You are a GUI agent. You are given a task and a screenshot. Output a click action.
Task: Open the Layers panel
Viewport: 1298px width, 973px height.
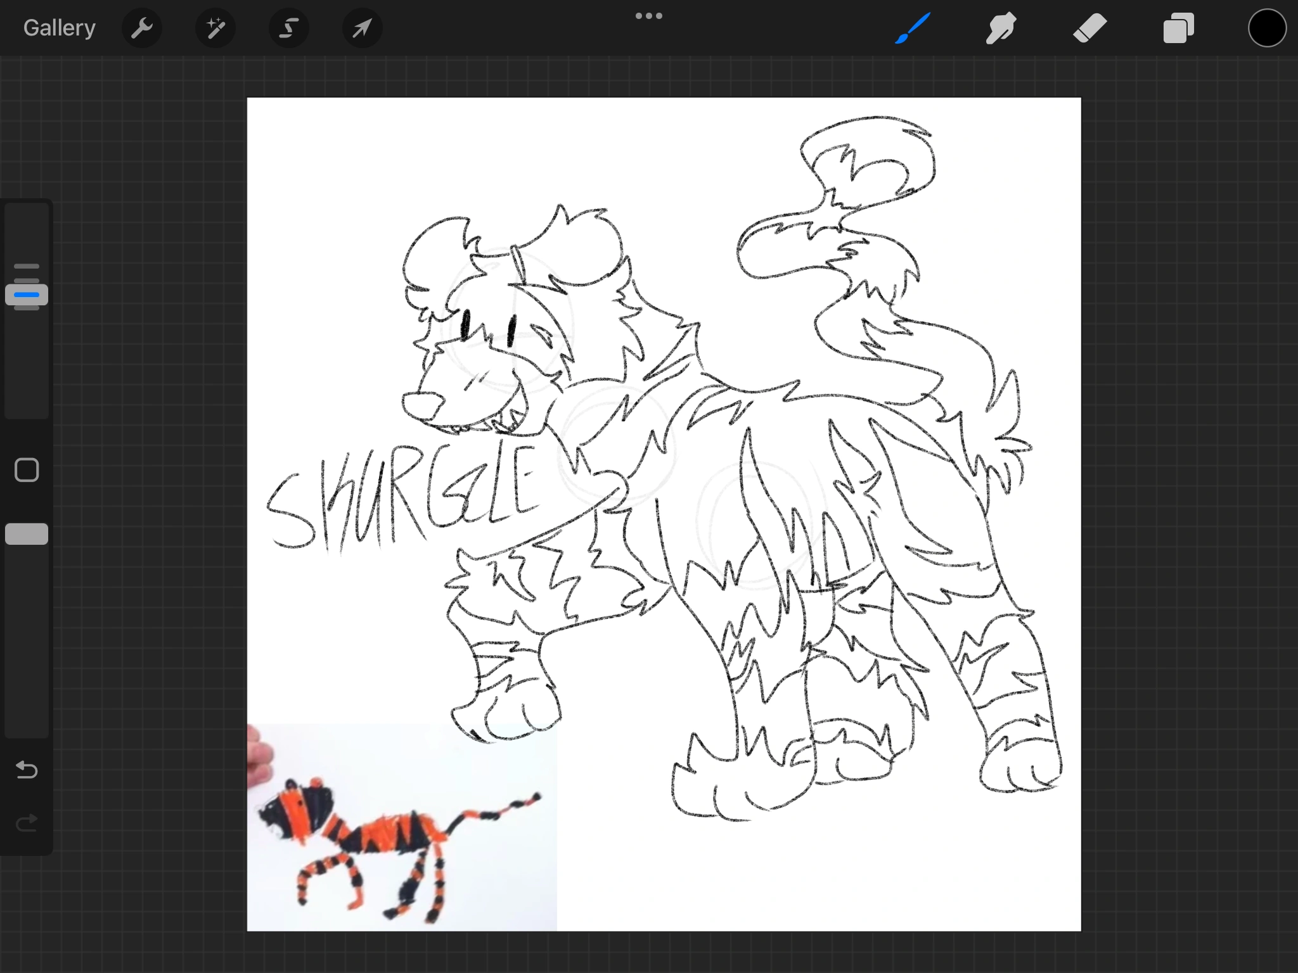pos(1178,28)
